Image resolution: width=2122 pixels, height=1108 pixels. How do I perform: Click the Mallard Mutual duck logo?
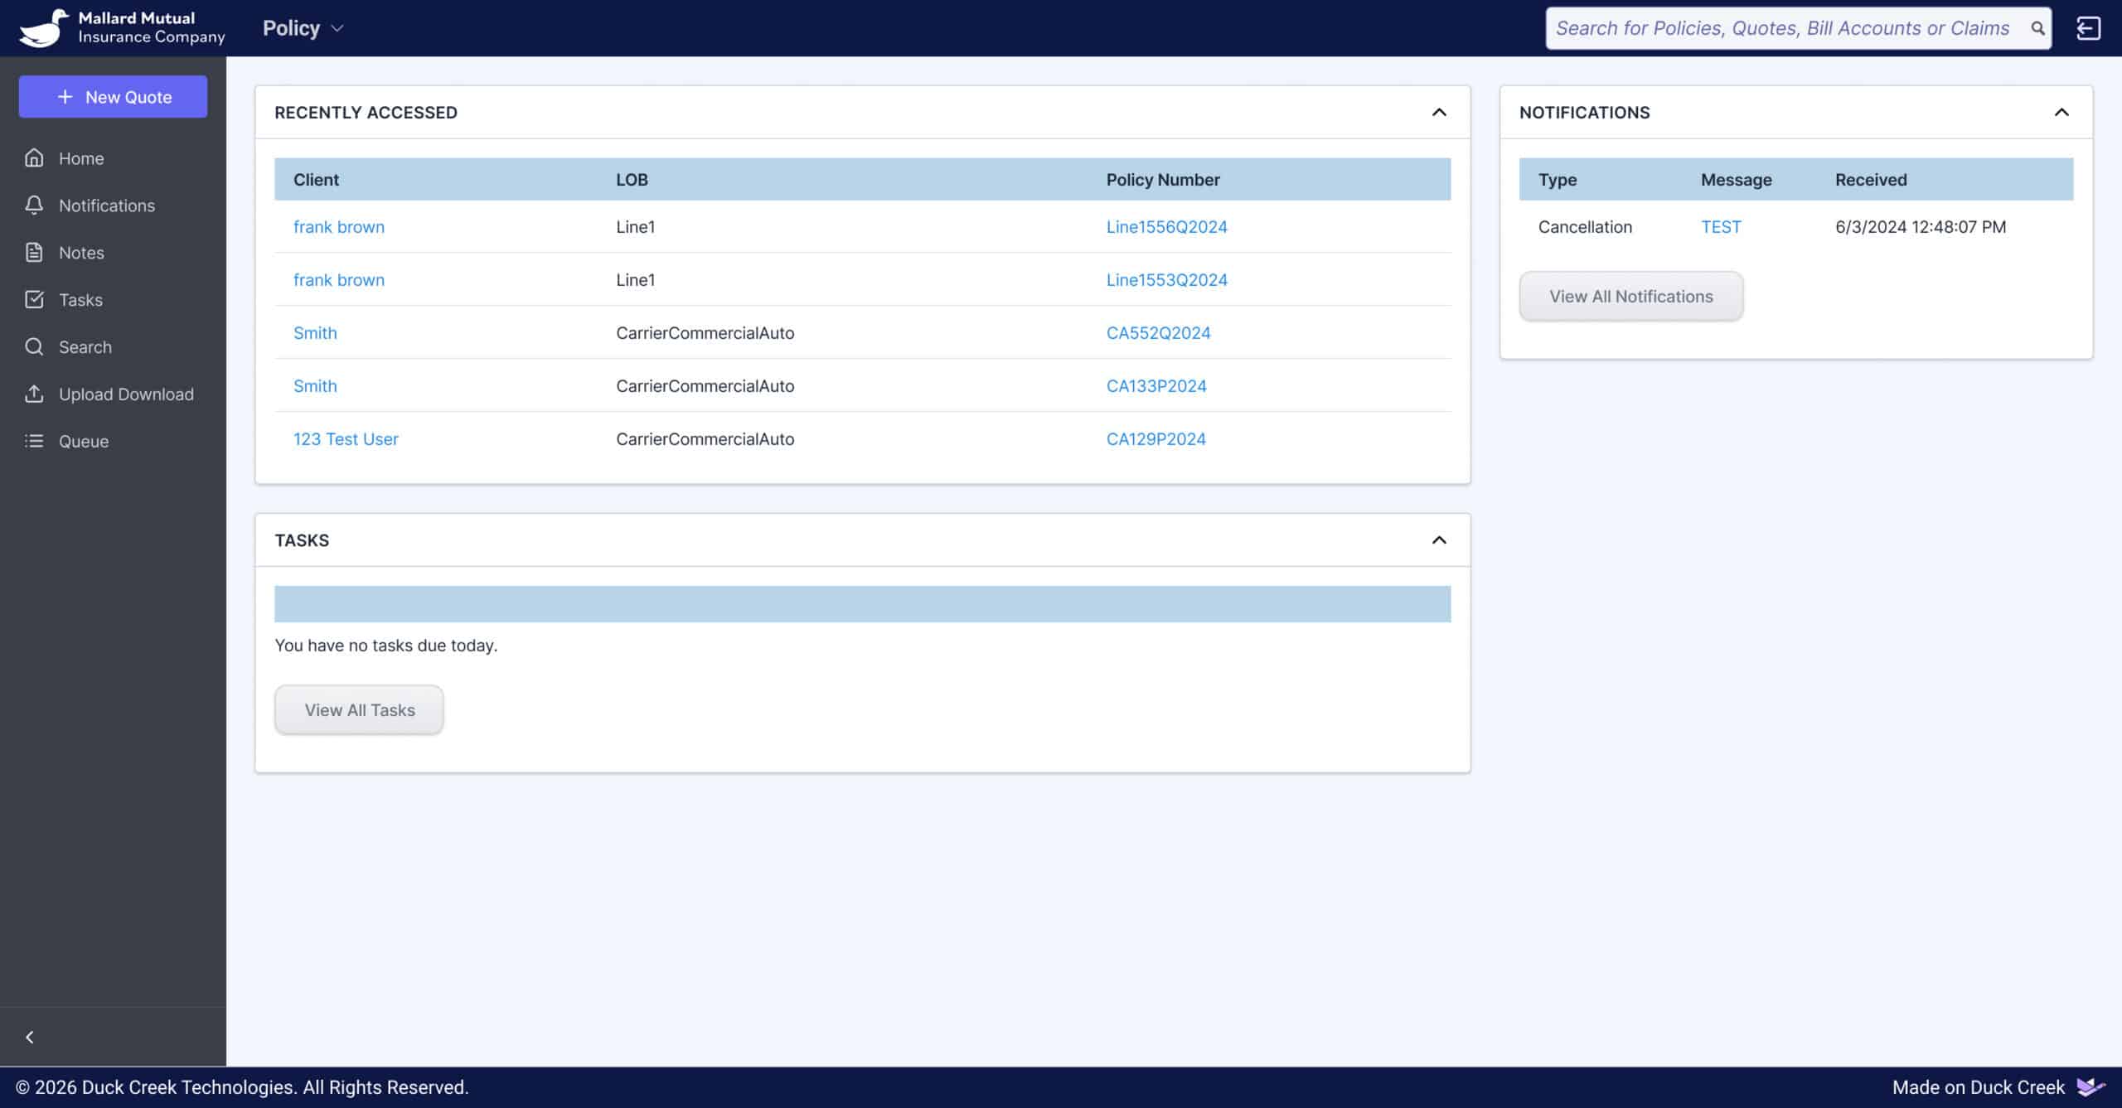[43, 28]
